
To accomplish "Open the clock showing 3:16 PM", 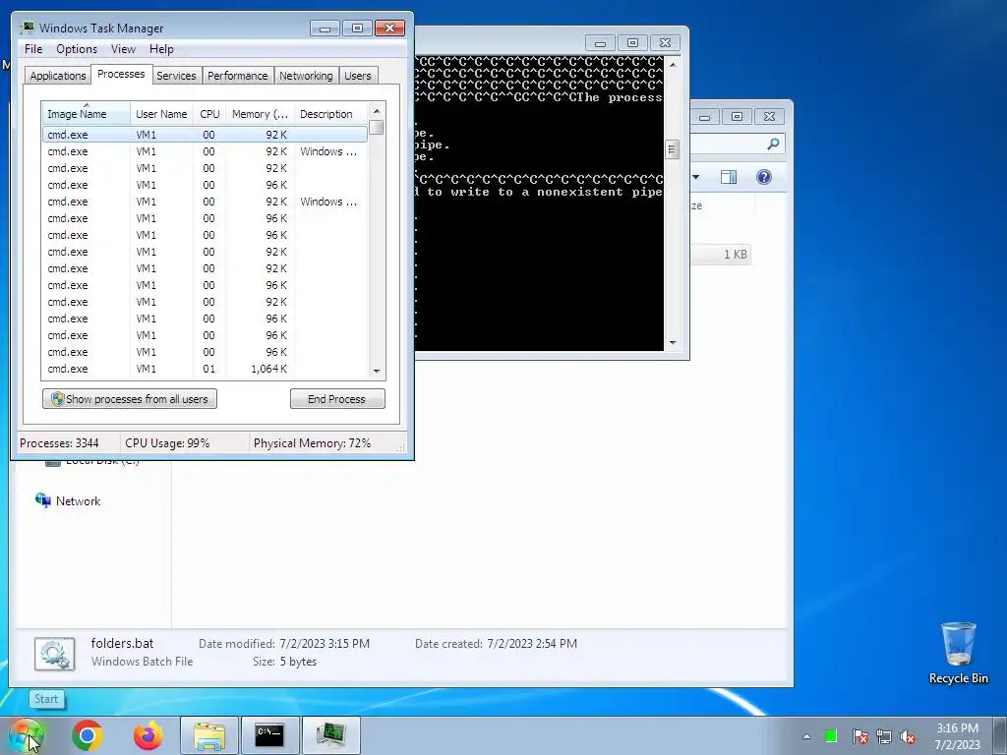I will pos(957,728).
